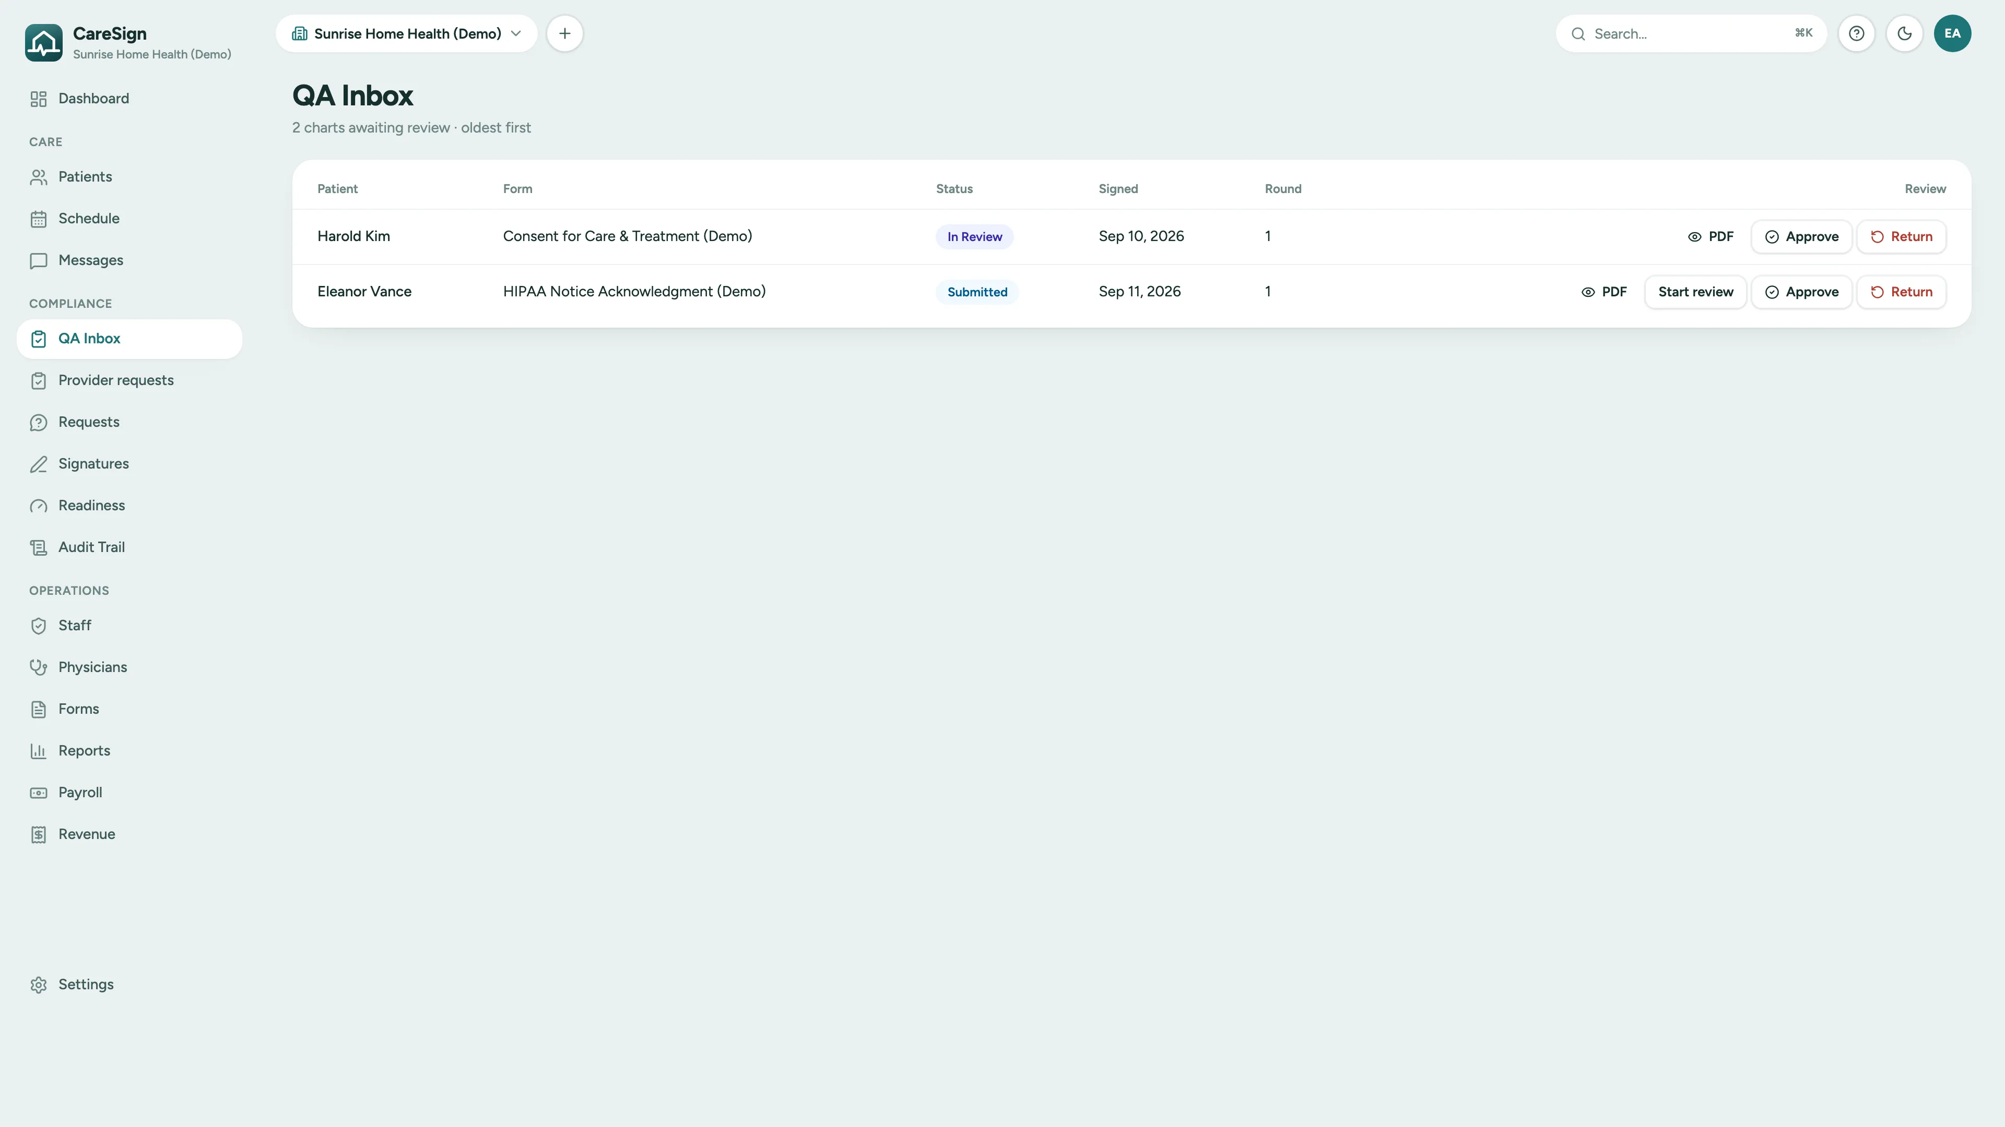2005x1127 pixels.
Task: View PDF for Harold Kim's chart
Action: [x=1711, y=236]
